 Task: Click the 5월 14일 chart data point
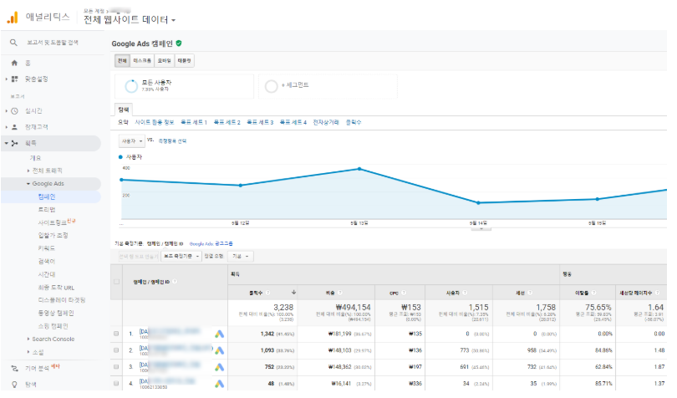[x=478, y=203]
